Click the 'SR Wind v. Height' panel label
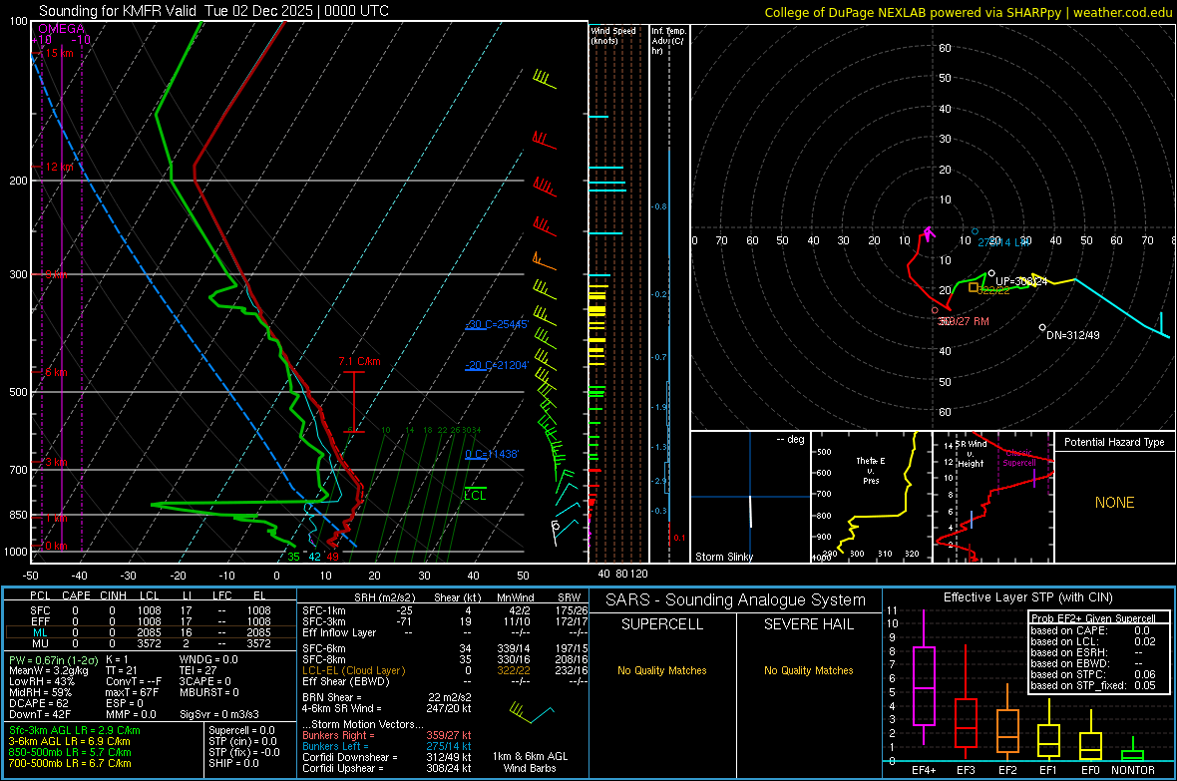Image resolution: width=1177 pixels, height=781 pixels. click(972, 454)
